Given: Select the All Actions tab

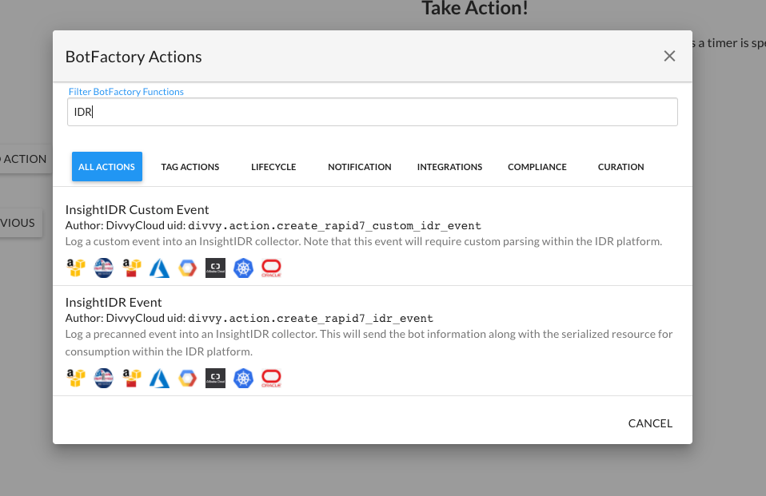Looking at the screenshot, I should tap(107, 167).
